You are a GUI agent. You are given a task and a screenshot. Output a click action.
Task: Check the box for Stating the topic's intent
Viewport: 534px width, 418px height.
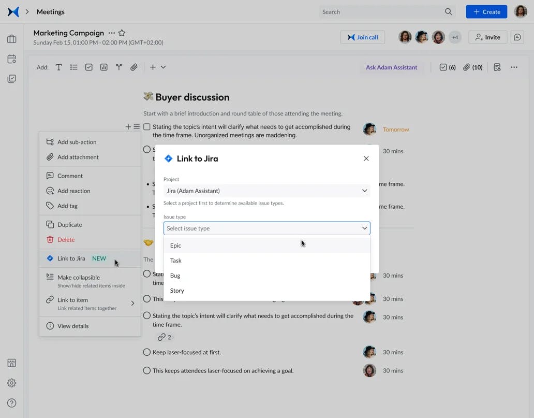[x=147, y=127]
